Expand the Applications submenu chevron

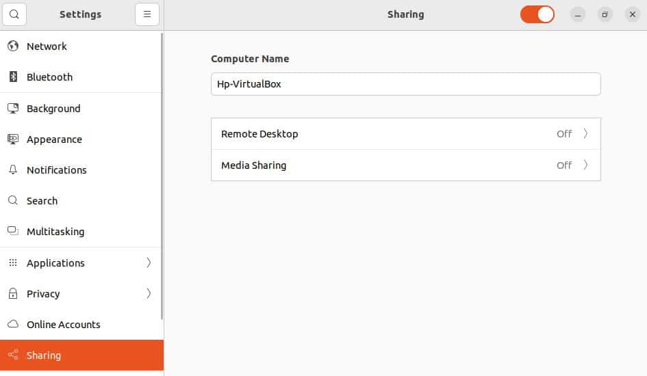(149, 263)
